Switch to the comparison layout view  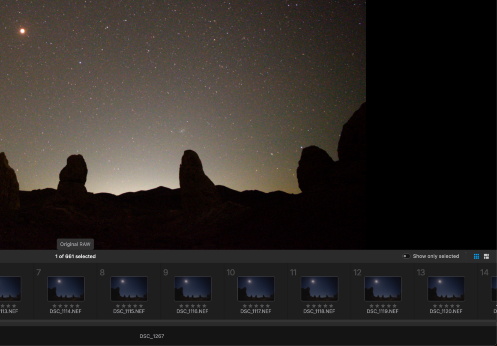[486, 256]
